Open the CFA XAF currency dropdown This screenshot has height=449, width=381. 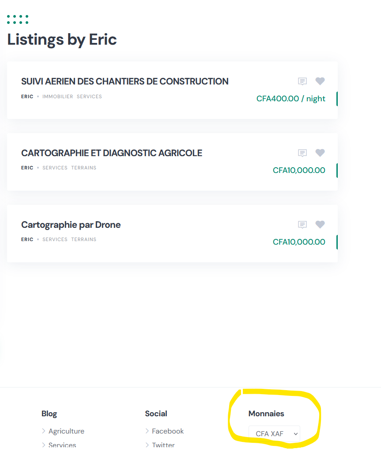[275, 434]
